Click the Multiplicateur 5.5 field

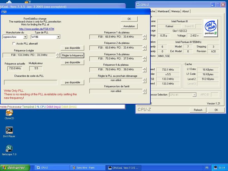(36, 68)
